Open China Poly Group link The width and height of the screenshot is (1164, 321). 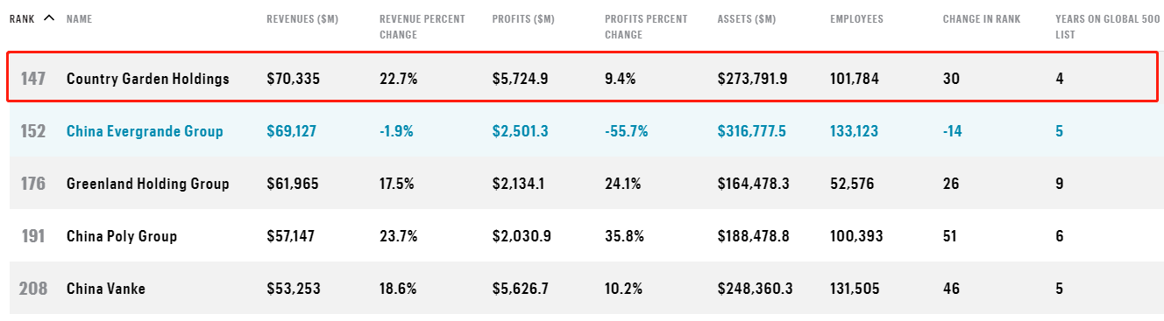(122, 236)
